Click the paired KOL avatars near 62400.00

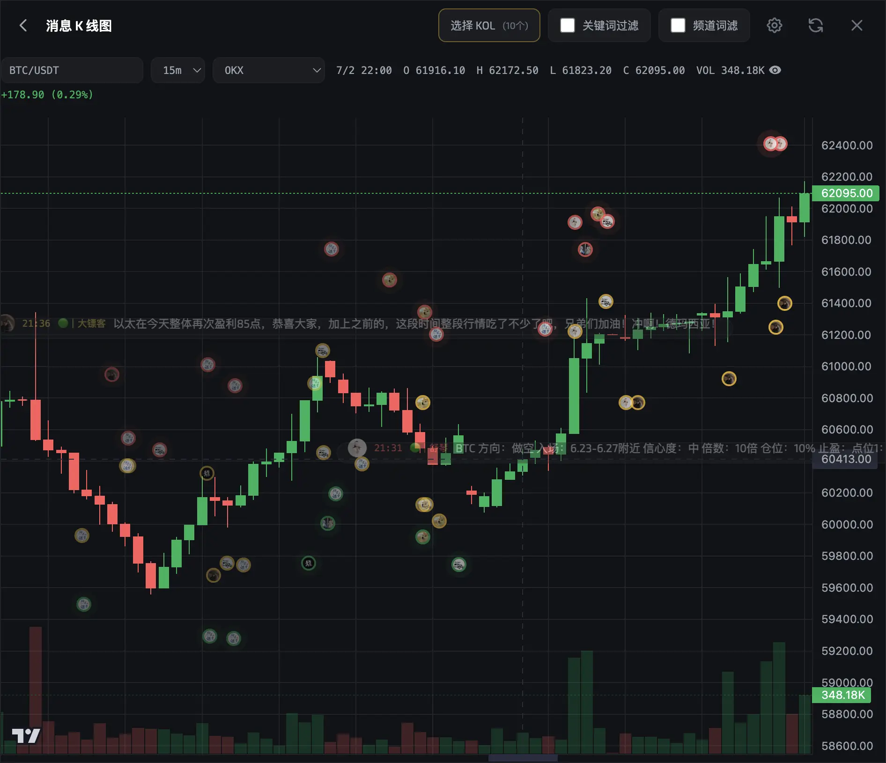(x=775, y=144)
